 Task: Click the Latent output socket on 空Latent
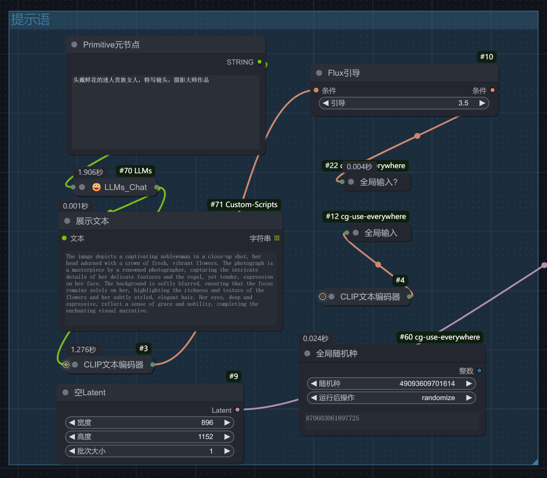tap(237, 410)
